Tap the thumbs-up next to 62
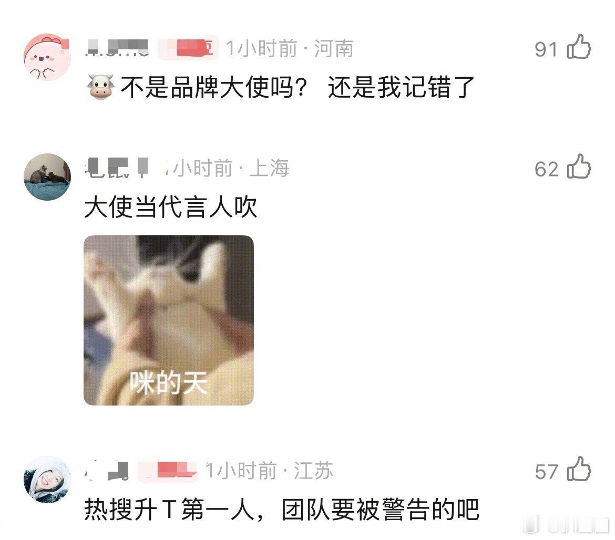This screenshot has width=615, height=540. (579, 167)
